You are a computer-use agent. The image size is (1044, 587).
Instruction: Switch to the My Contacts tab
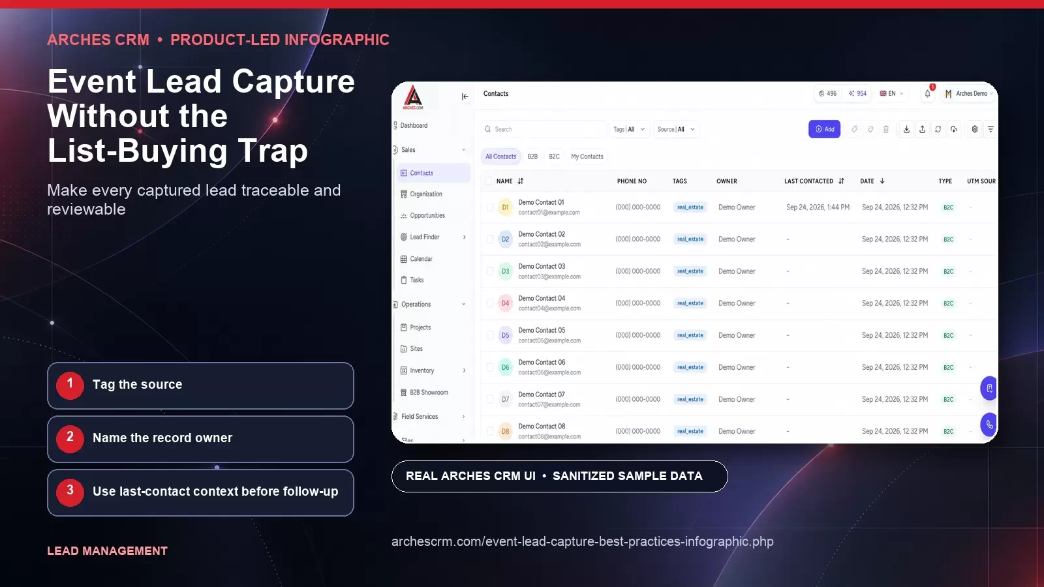point(587,157)
